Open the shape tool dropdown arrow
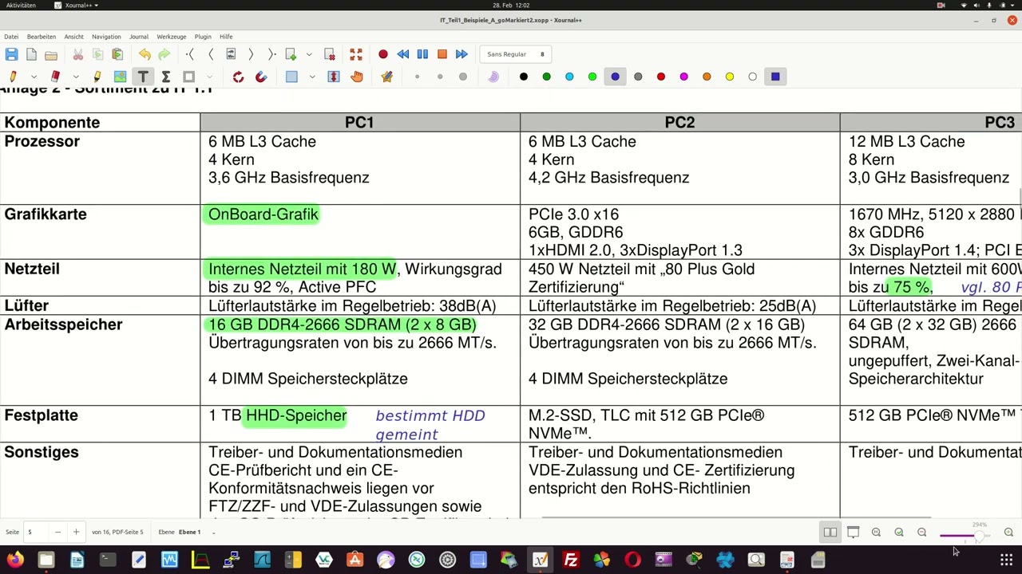 tap(209, 77)
